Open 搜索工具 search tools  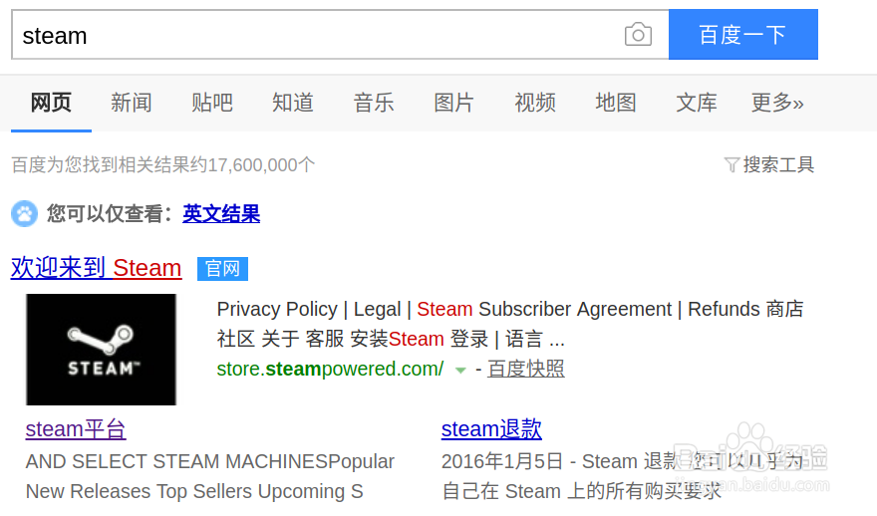778,165
